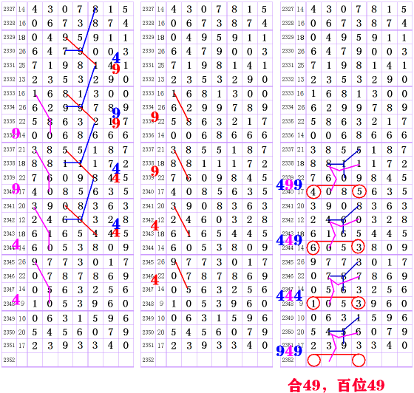Click sum value 20 in row 2350, right table
This screenshot has width=414, height=393.
coord(301,332)
